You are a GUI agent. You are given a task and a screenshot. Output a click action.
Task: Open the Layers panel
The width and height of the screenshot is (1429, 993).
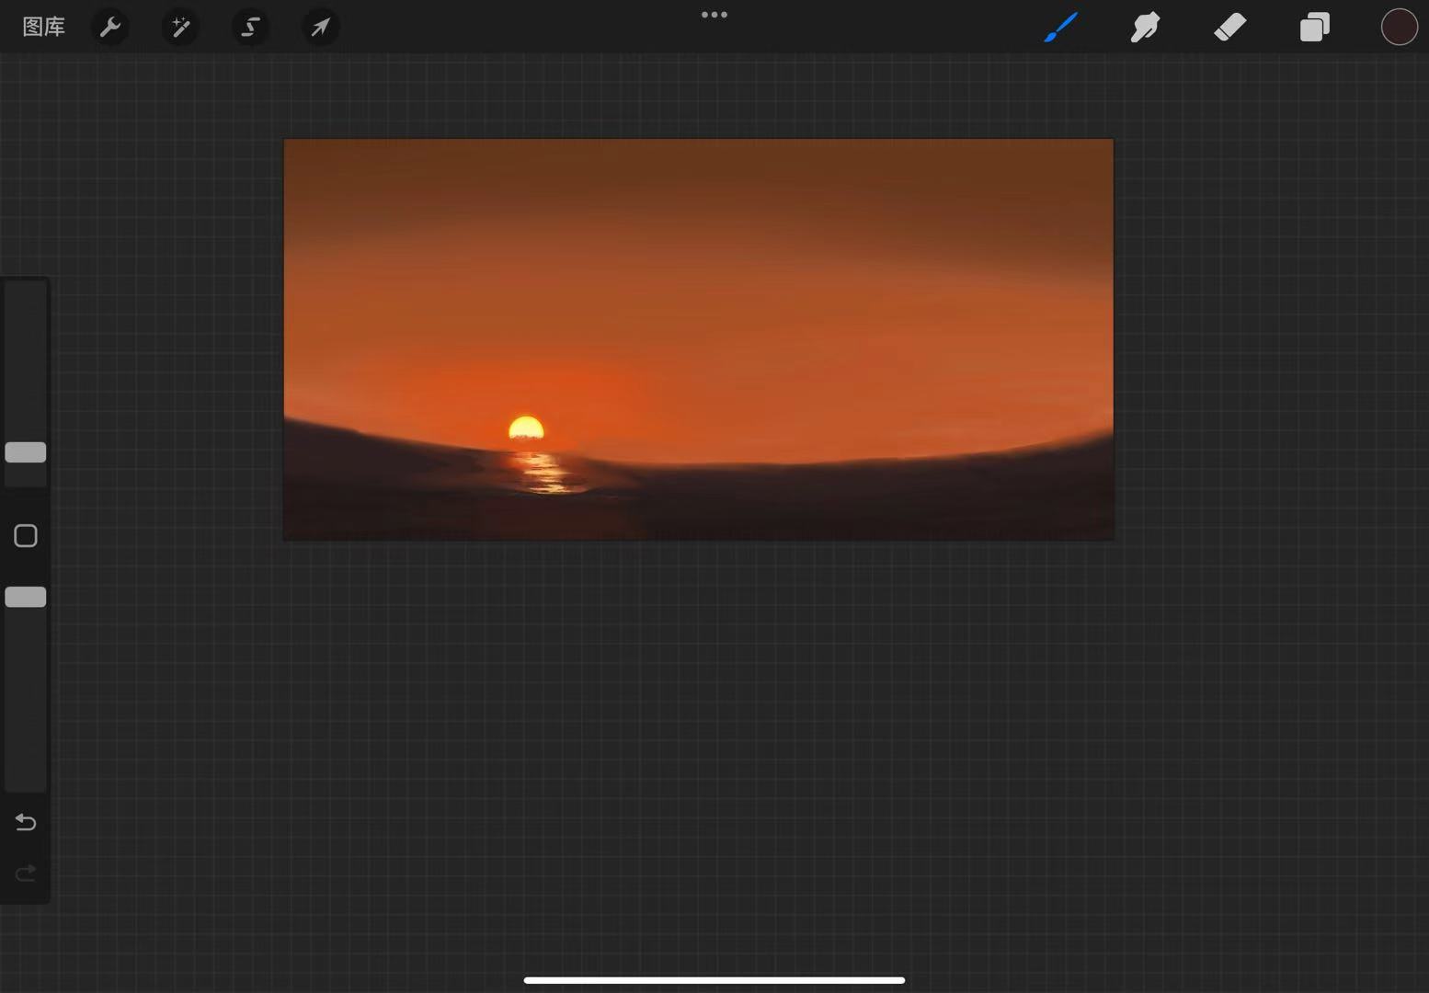[1314, 27]
